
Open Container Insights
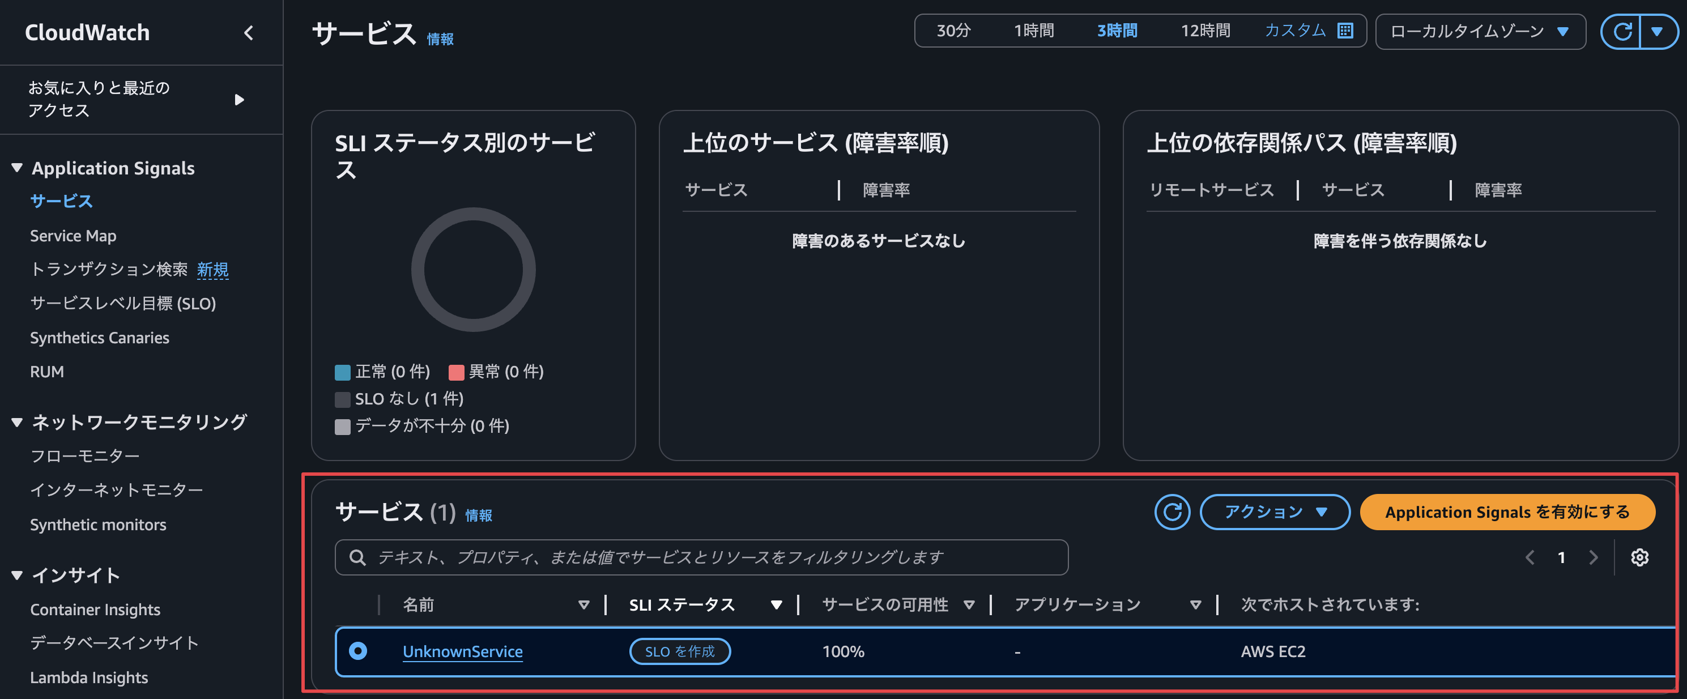pos(95,610)
